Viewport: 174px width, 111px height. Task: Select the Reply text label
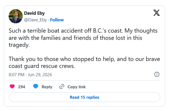pos(47,87)
